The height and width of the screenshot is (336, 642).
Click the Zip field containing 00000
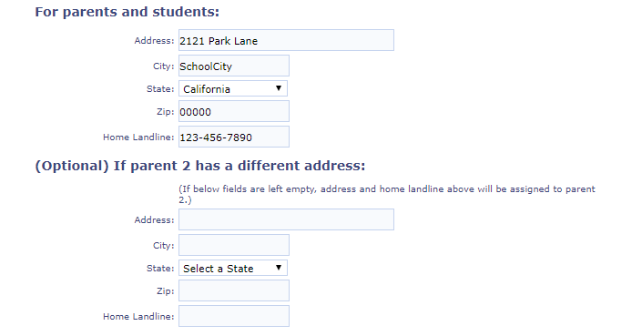(234, 111)
